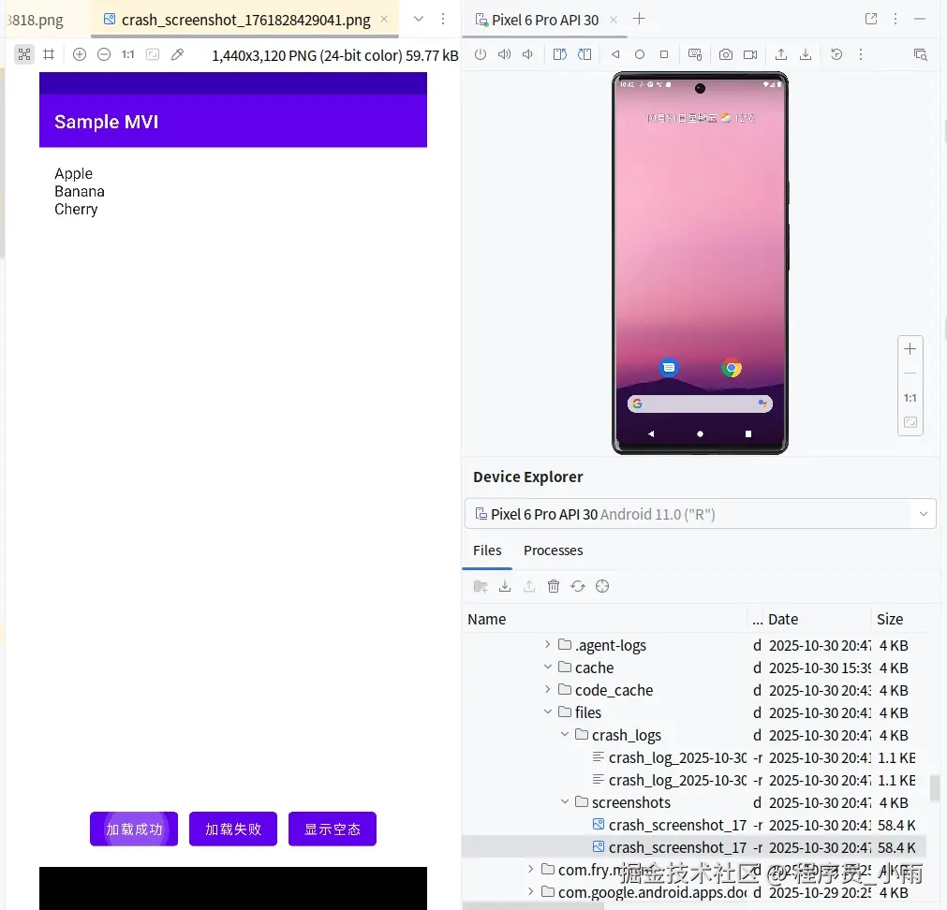
Task: Rotate emulator left
Action: click(x=560, y=55)
